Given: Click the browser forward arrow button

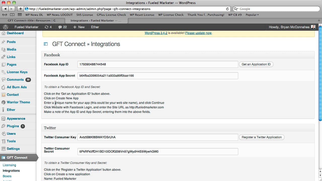Looking at the screenshot, I should click(12, 9).
